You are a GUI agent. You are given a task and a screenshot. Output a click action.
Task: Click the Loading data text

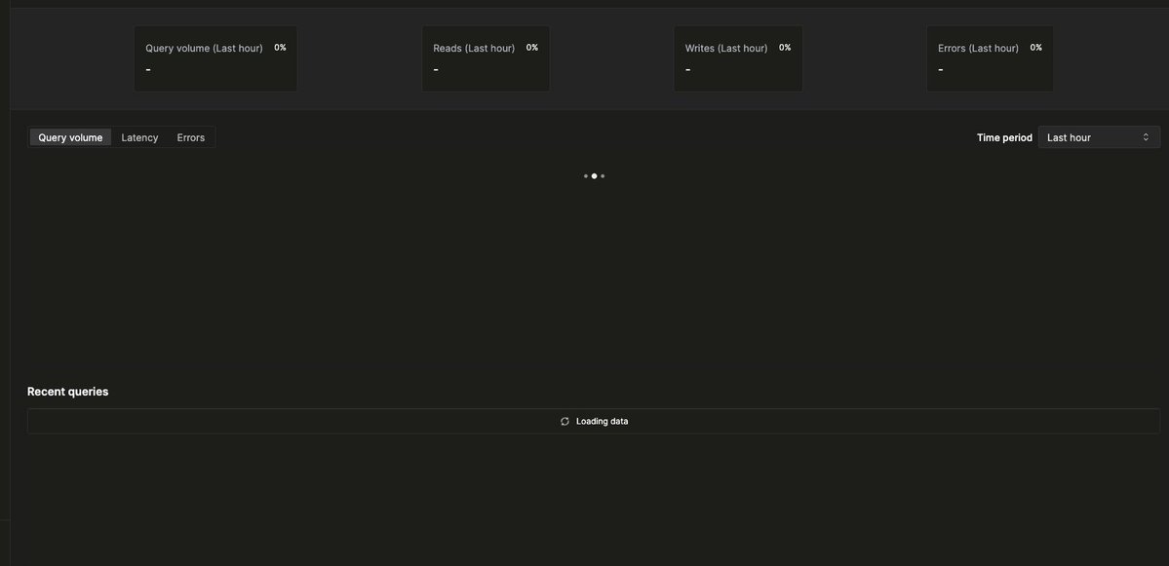click(603, 422)
